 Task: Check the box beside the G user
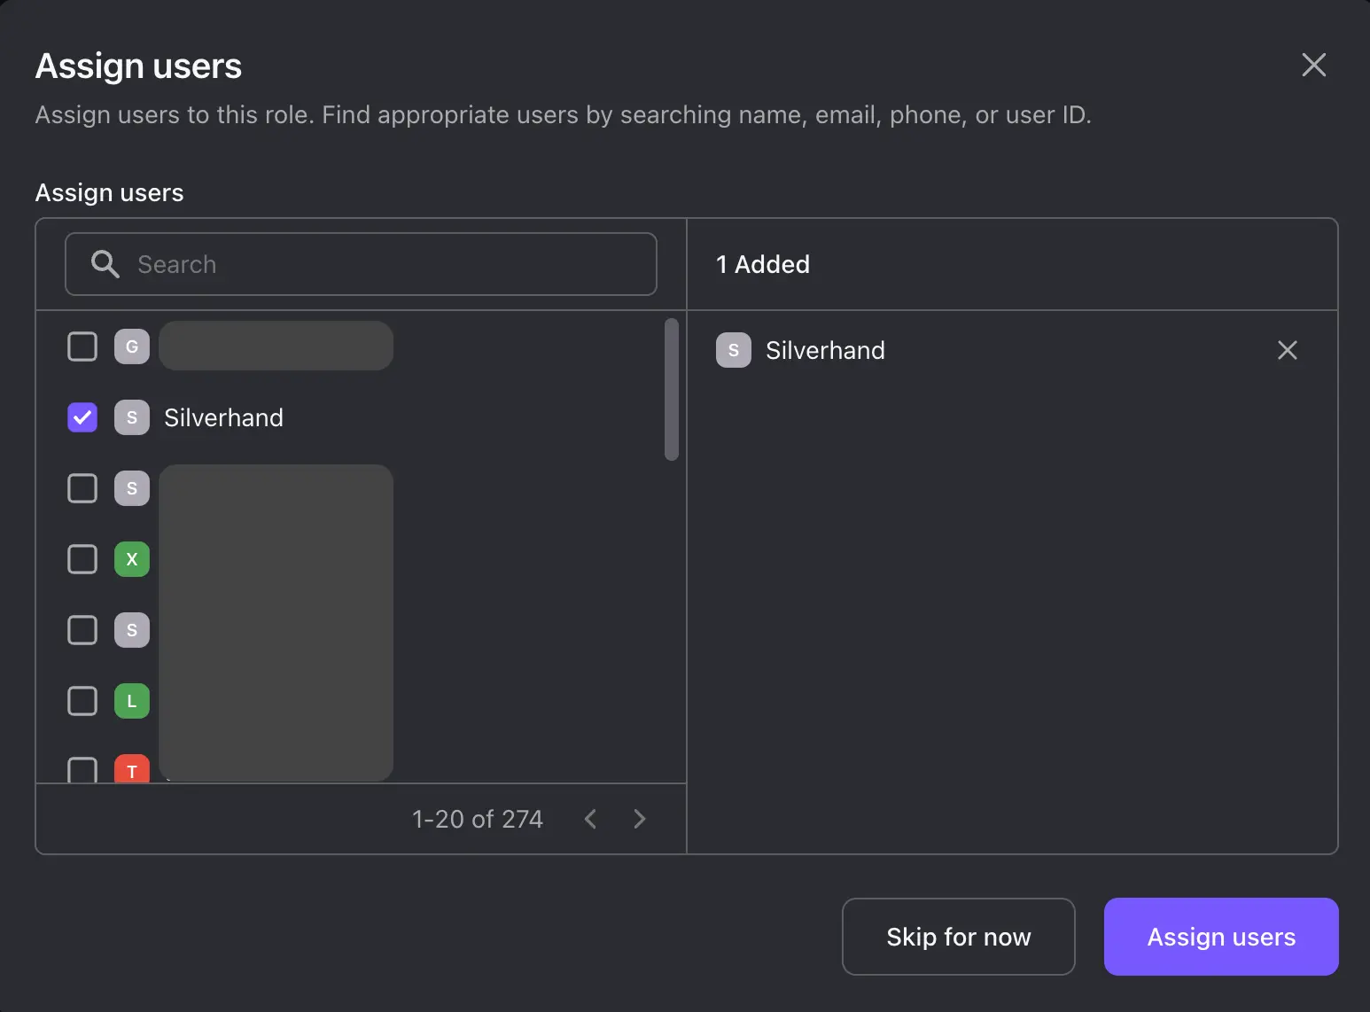pos(82,346)
